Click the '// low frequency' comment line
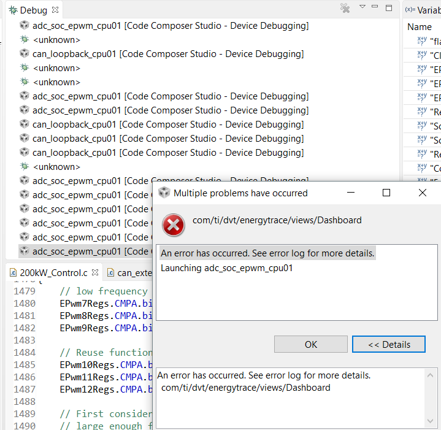441x430 pixels. pos(104,291)
